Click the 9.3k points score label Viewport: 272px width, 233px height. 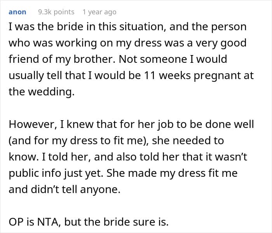click(56, 12)
